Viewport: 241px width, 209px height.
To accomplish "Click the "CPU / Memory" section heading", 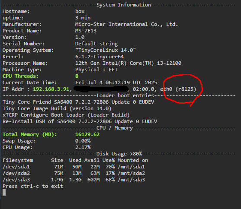I will coord(115,128).
